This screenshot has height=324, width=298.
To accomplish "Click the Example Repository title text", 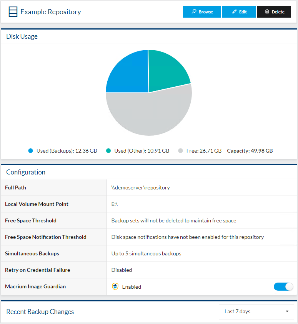I will click(51, 12).
